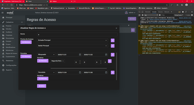Activate DevTools inspect element tool
194x105 pixels.
coord(139,12)
